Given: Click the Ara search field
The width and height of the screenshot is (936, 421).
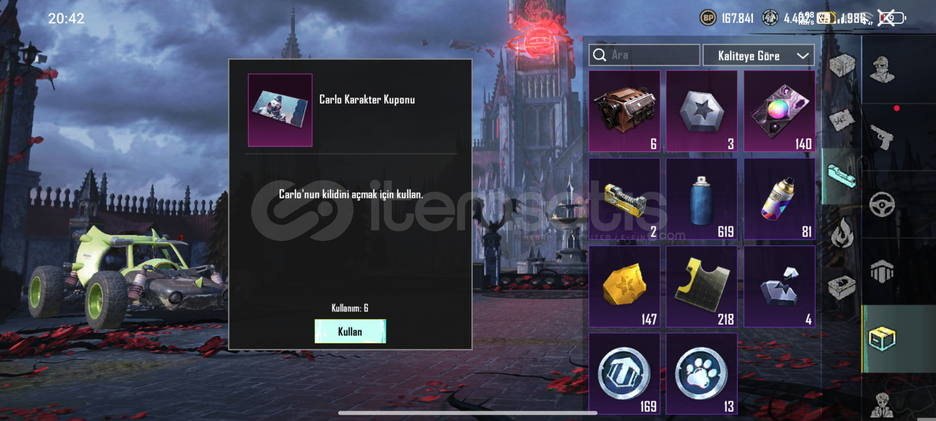Looking at the screenshot, I should tap(644, 55).
